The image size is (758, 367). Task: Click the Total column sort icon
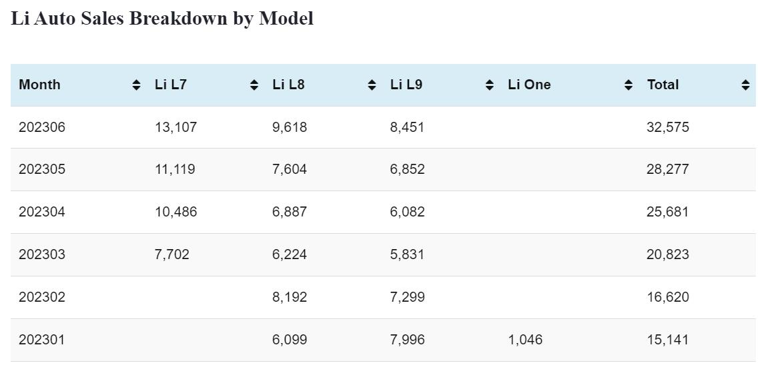tap(745, 85)
